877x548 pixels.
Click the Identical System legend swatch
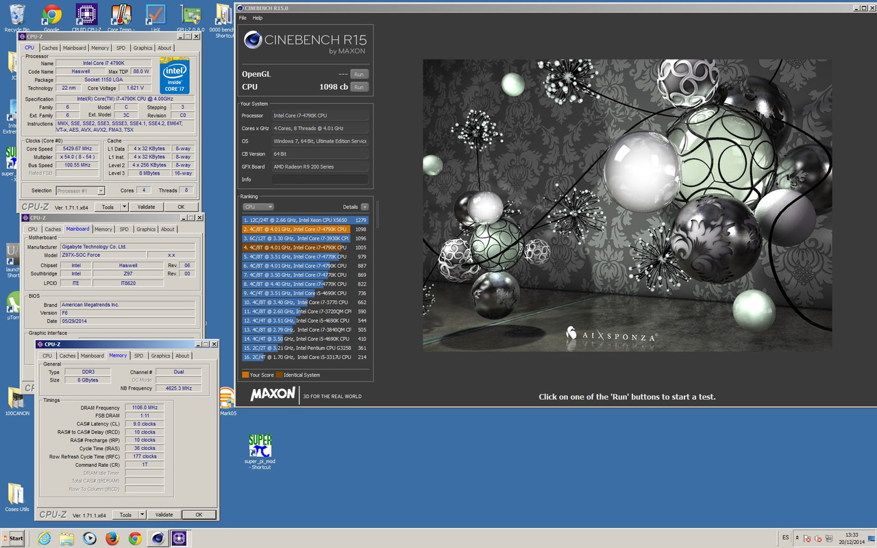(x=280, y=375)
